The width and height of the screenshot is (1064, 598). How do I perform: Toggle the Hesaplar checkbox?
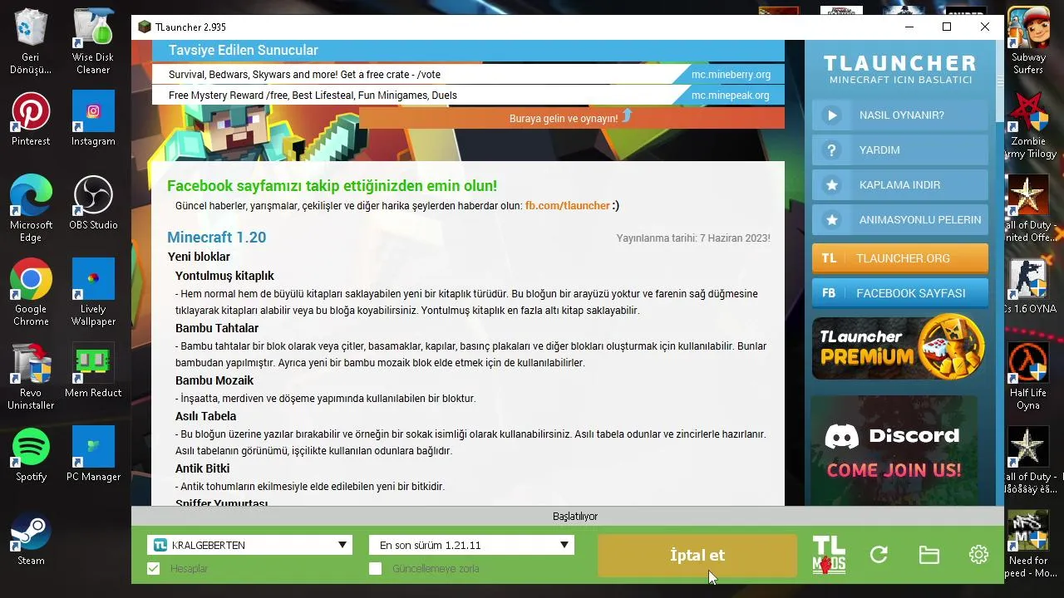click(153, 569)
